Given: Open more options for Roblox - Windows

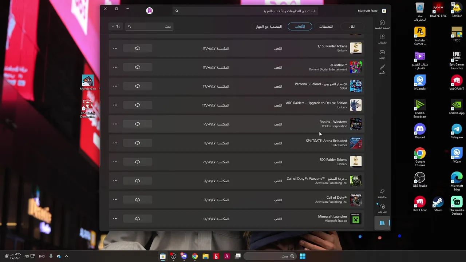Looking at the screenshot, I should tap(115, 124).
